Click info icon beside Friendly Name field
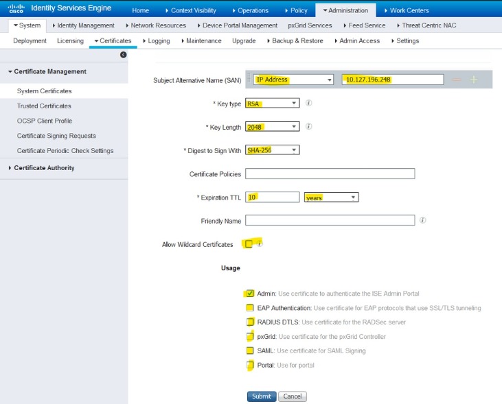Viewport: 502px width, 404px height. pyautogui.click(x=422, y=220)
